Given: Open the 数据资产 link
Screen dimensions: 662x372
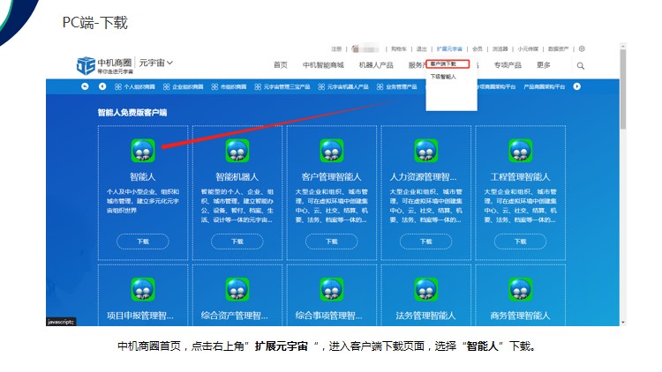Looking at the screenshot, I should pyautogui.click(x=558, y=49).
